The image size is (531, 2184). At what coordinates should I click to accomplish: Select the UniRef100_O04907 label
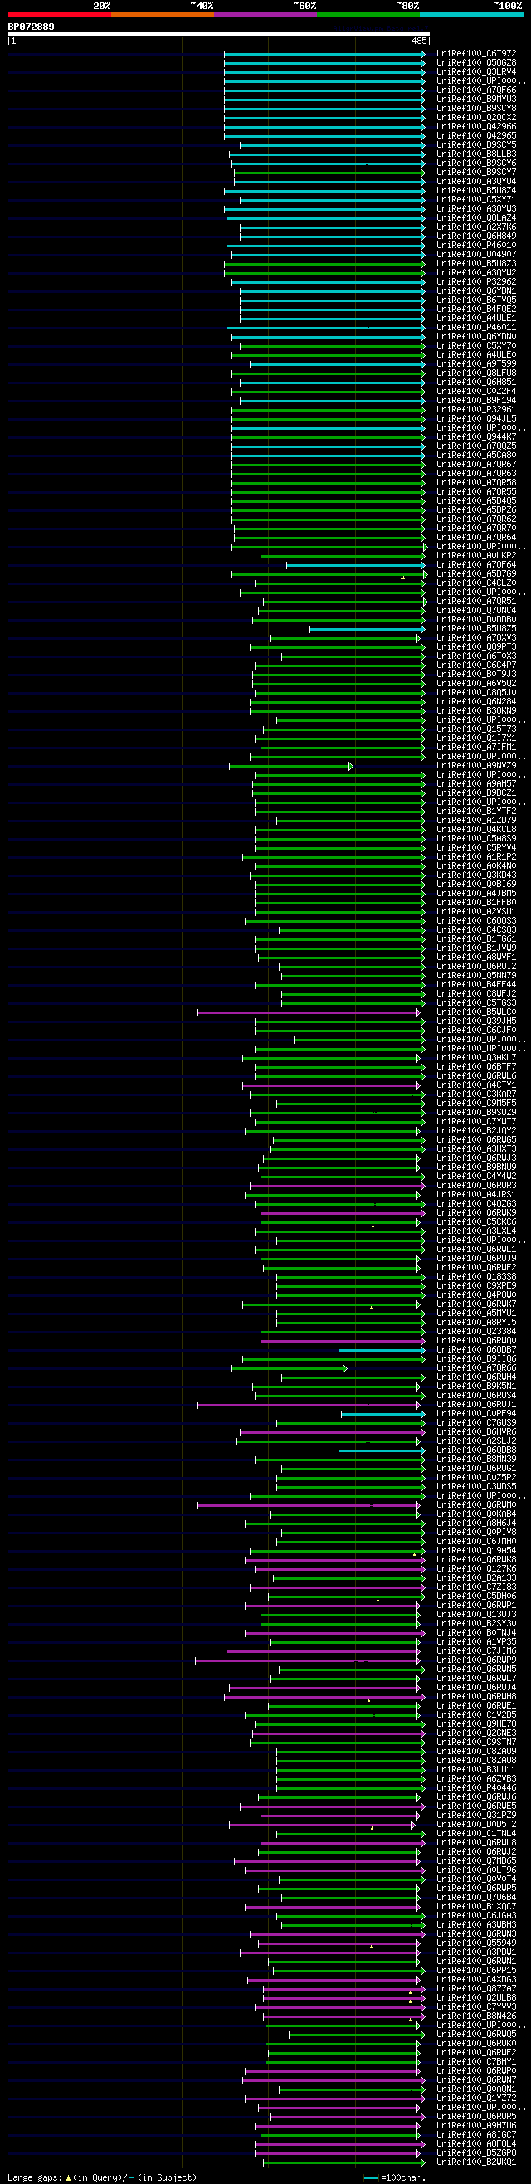[x=476, y=255]
